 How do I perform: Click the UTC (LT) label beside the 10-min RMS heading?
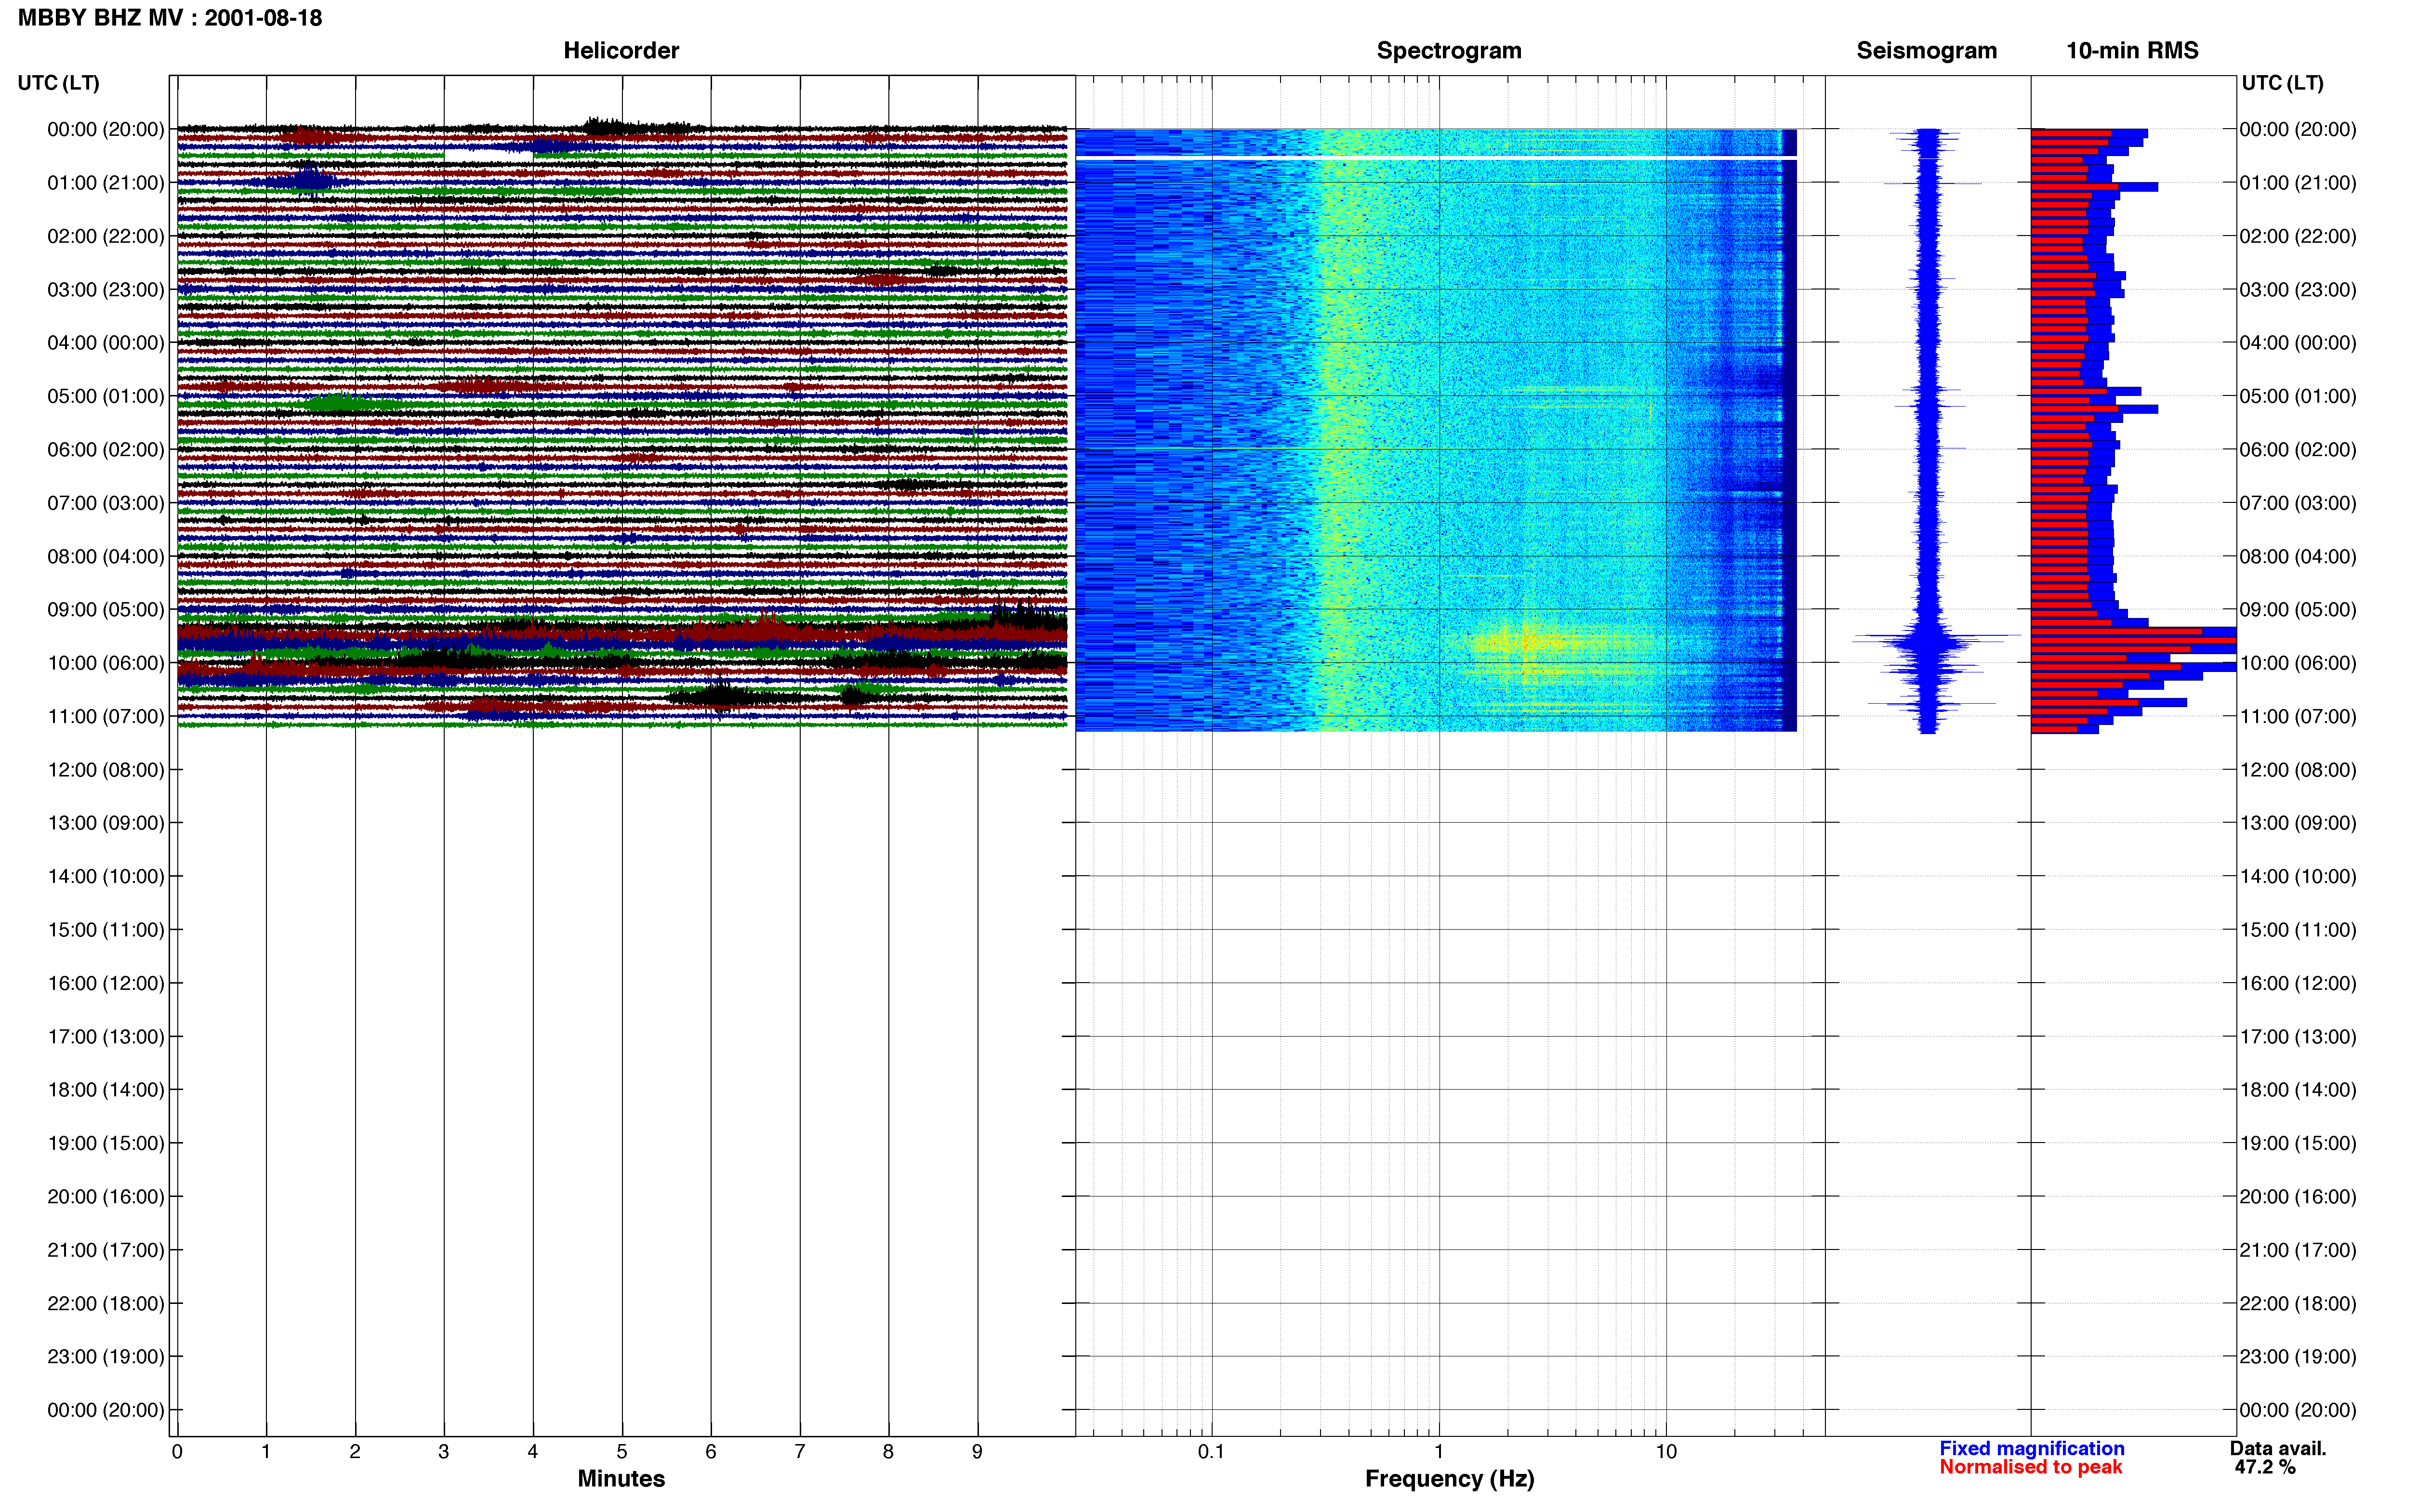pyautogui.click(x=2282, y=83)
